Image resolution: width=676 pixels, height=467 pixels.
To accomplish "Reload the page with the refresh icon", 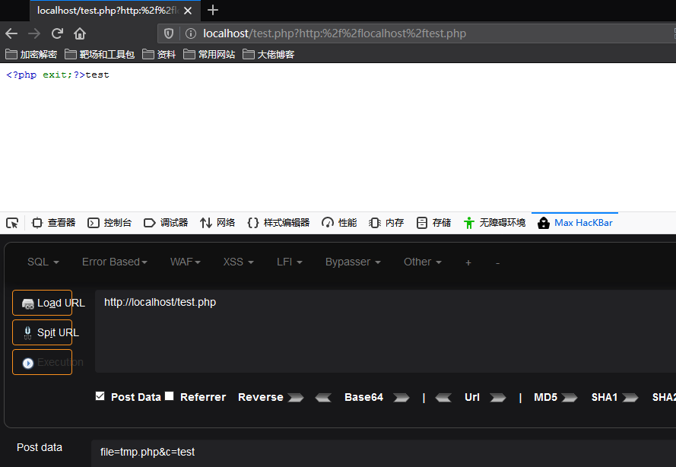I will click(x=56, y=33).
